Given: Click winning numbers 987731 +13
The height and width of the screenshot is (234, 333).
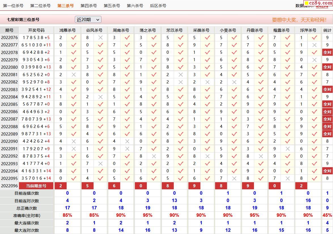Looking at the screenshot, I should point(36,134).
